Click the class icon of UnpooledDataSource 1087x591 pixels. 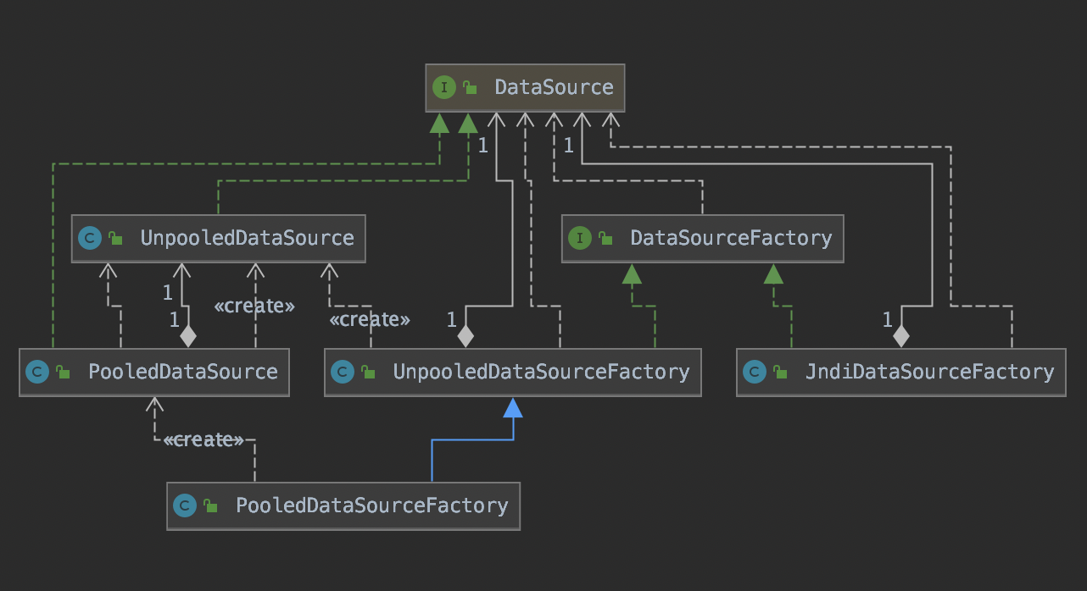click(89, 238)
